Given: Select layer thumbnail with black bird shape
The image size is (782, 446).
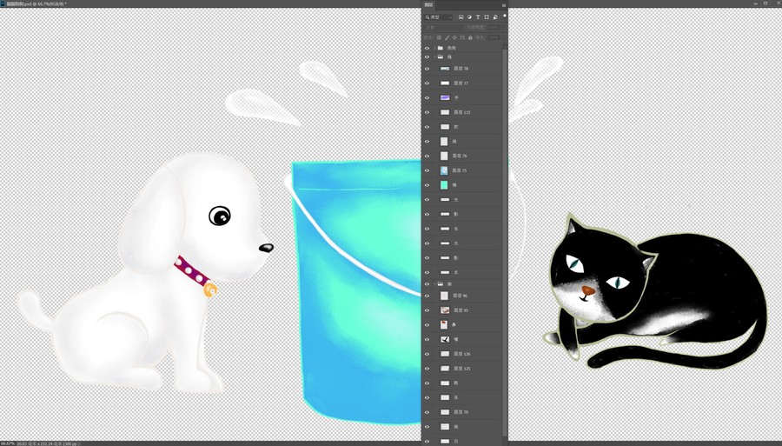Looking at the screenshot, I should tap(444, 339).
